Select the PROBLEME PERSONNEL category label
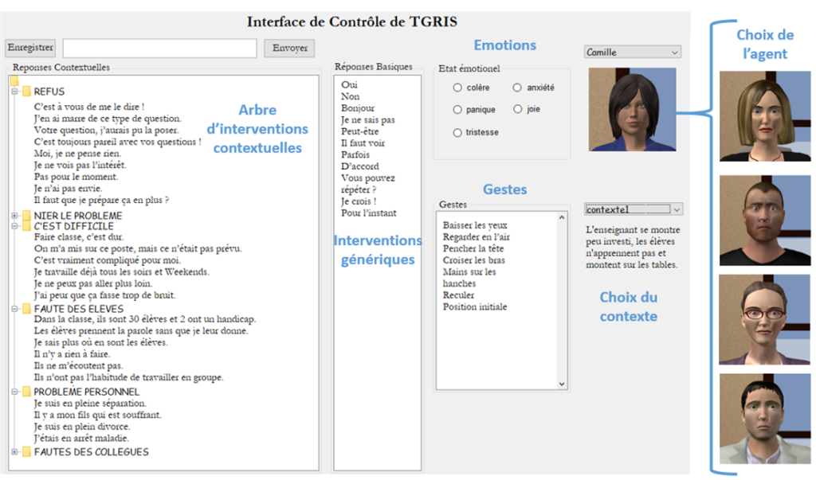 [x=87, y=392]
